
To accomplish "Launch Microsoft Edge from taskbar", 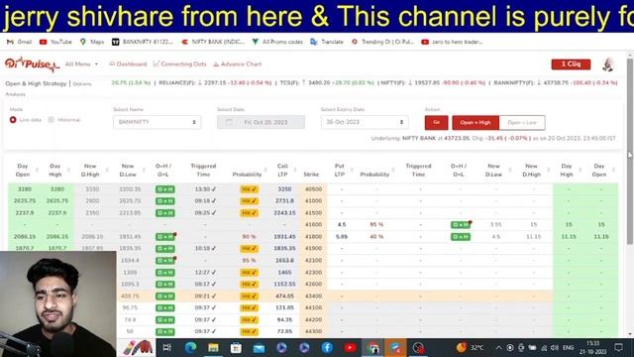I will click(190, 347).
